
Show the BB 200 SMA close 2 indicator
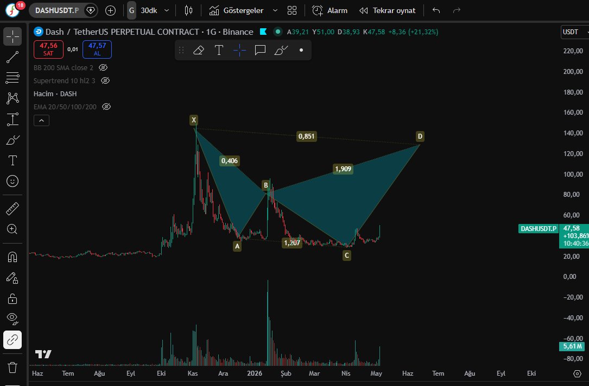pyautogui.click(x=103, y=68)
